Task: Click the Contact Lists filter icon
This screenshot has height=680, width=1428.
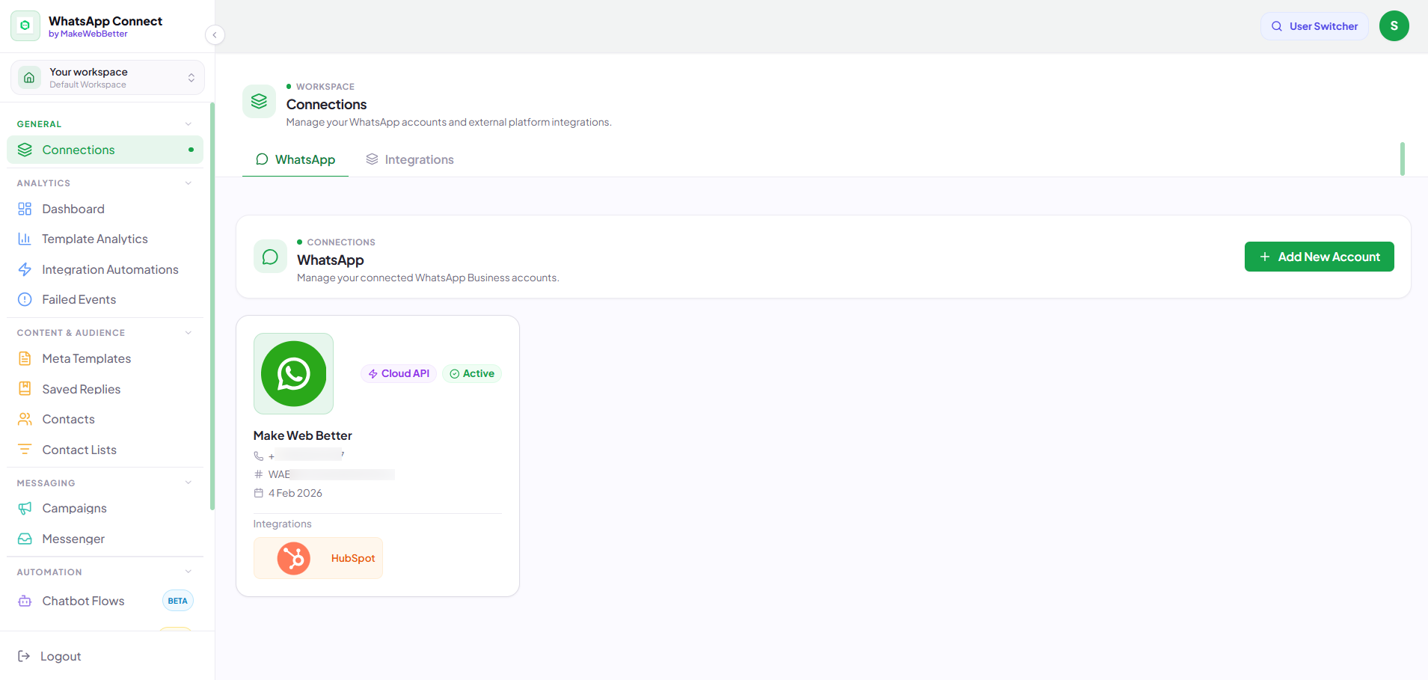Action: [x=25, y=450]
